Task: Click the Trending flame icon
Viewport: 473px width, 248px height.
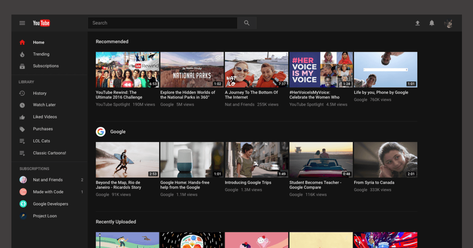Action: tap(22, 54)
